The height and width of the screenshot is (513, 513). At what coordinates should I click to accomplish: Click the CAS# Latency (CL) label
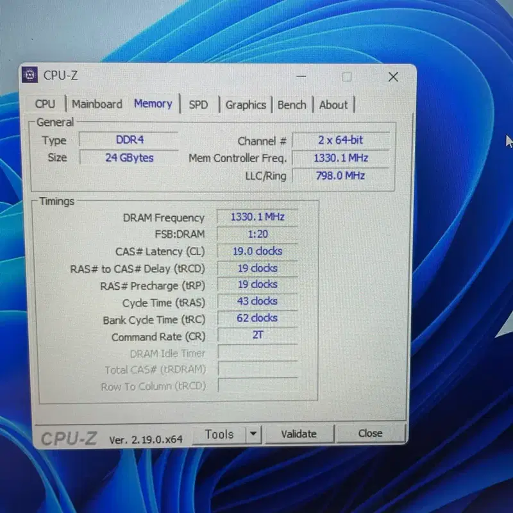(160, 251)
